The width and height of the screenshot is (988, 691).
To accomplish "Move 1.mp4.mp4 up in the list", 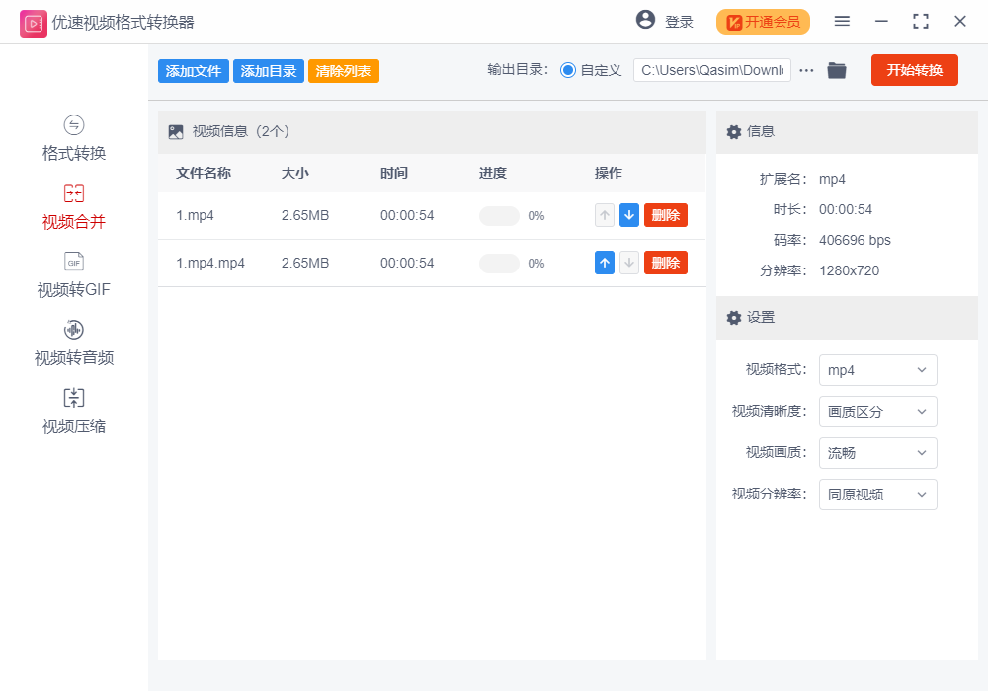I will pyautogui.click(x=604, y=262).
